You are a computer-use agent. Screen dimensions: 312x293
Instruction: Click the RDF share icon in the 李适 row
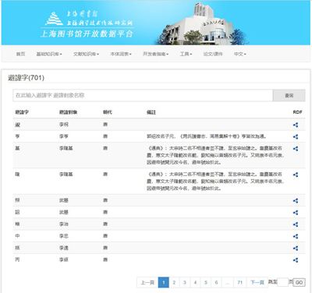point(296,249)
